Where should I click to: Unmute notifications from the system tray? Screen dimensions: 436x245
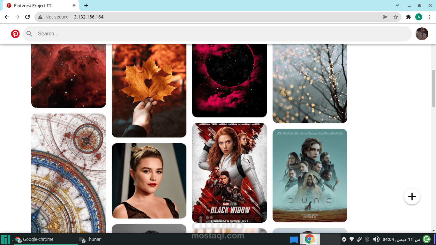[x=367, y=239]
